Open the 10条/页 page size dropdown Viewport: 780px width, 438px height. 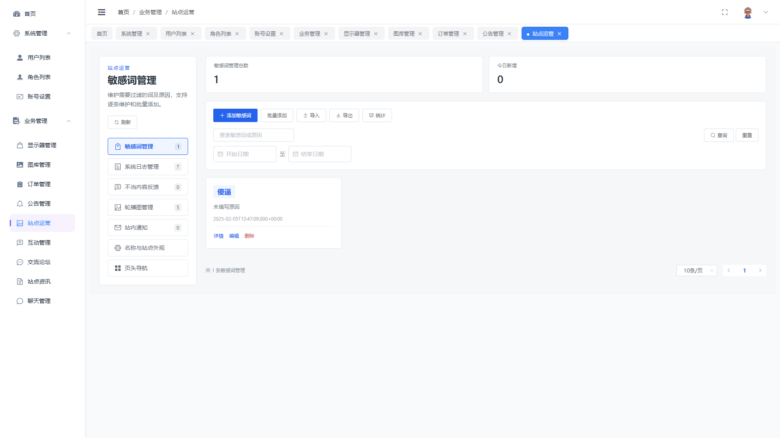point(697,271)
